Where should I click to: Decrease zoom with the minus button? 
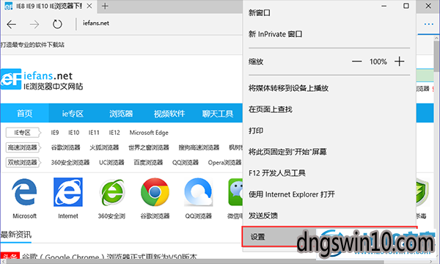356,62
